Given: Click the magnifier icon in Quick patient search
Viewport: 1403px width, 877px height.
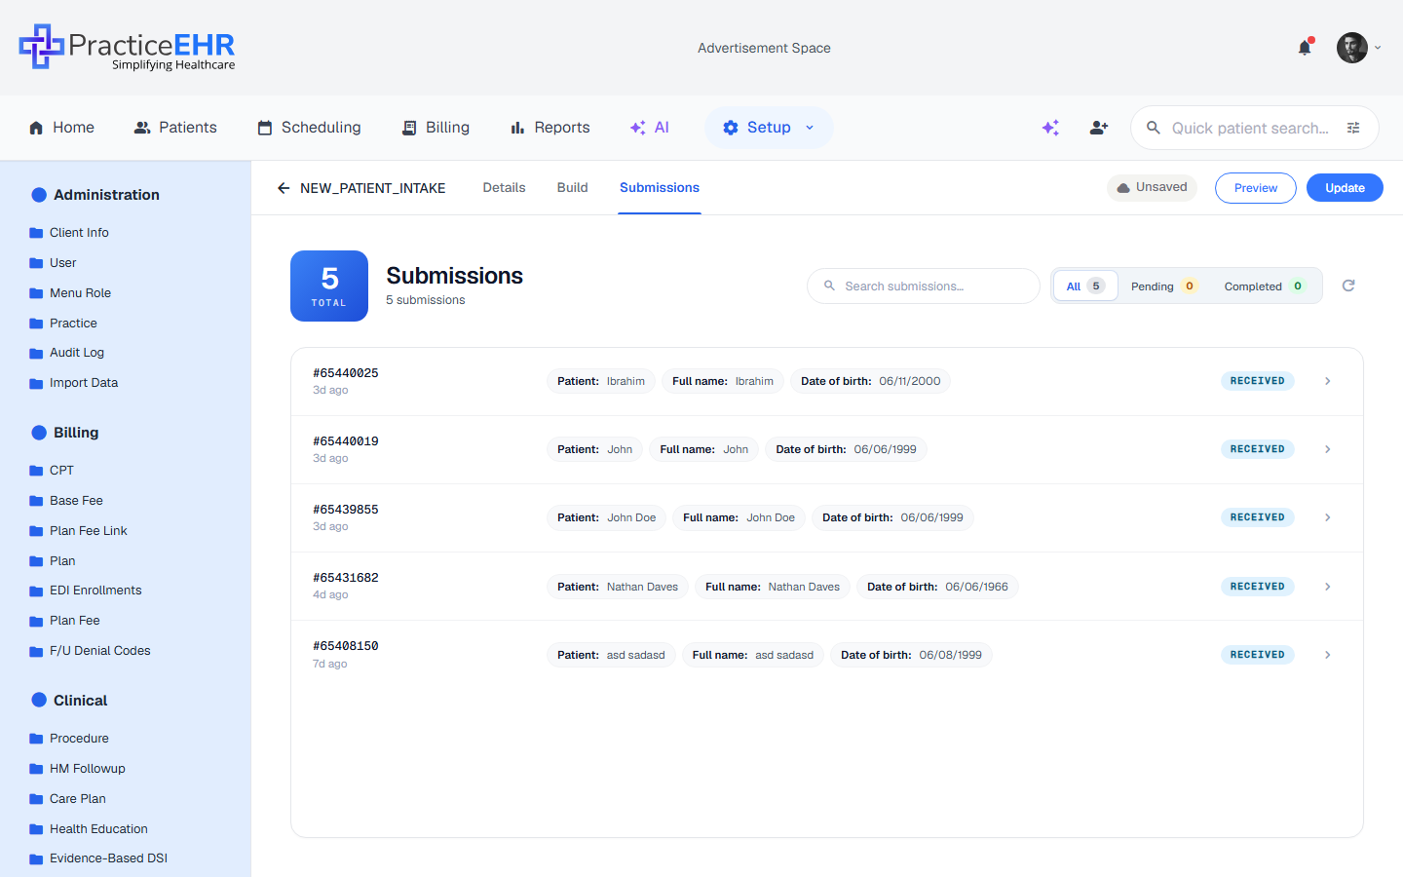Looking at the screenshot, I should (x=1154, y=128).
